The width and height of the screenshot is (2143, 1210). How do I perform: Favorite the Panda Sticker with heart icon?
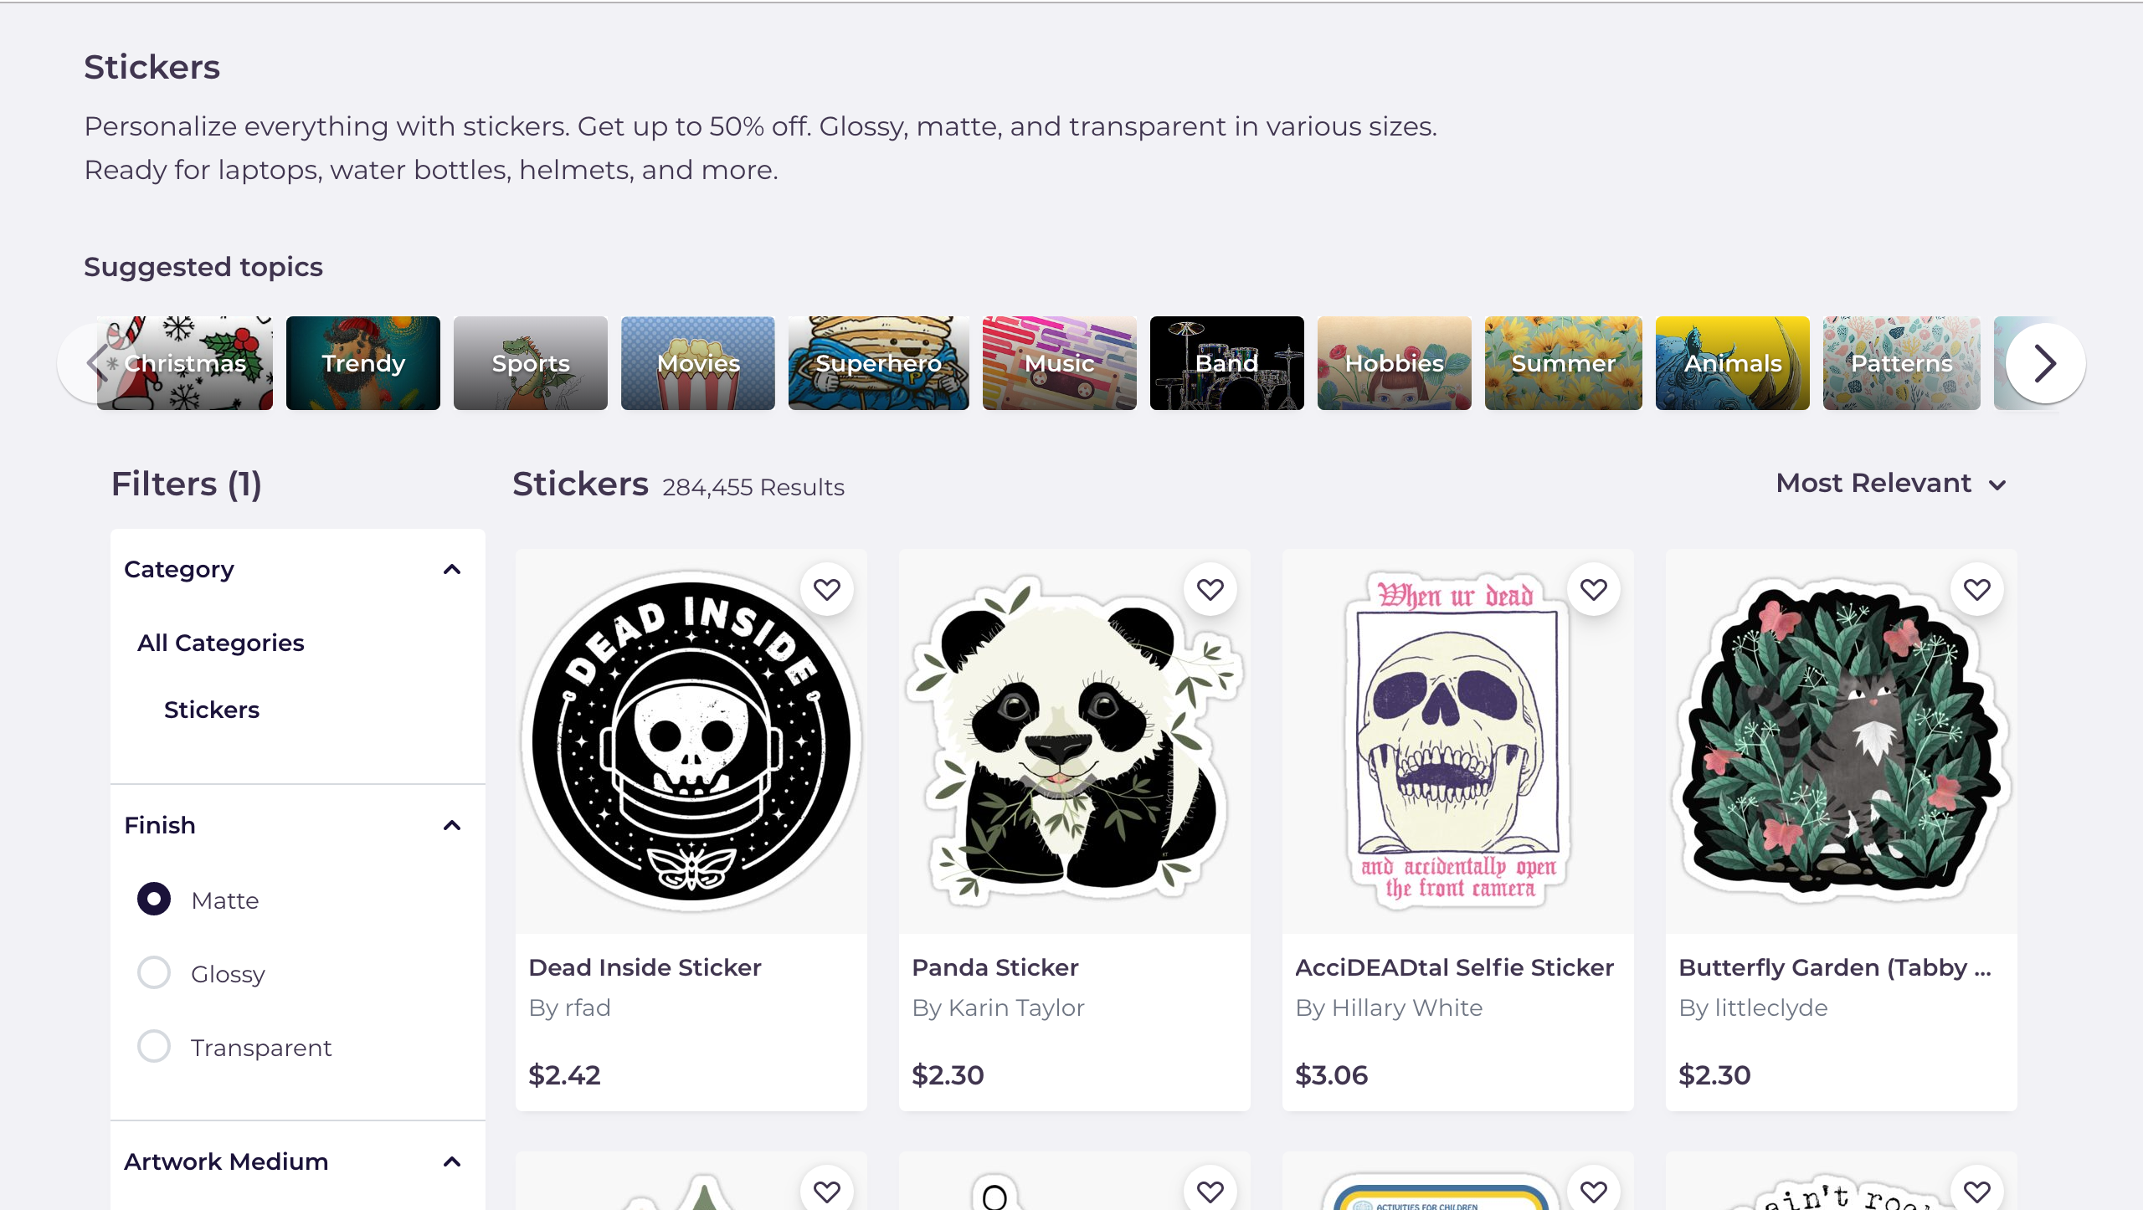pos(1210,590)
